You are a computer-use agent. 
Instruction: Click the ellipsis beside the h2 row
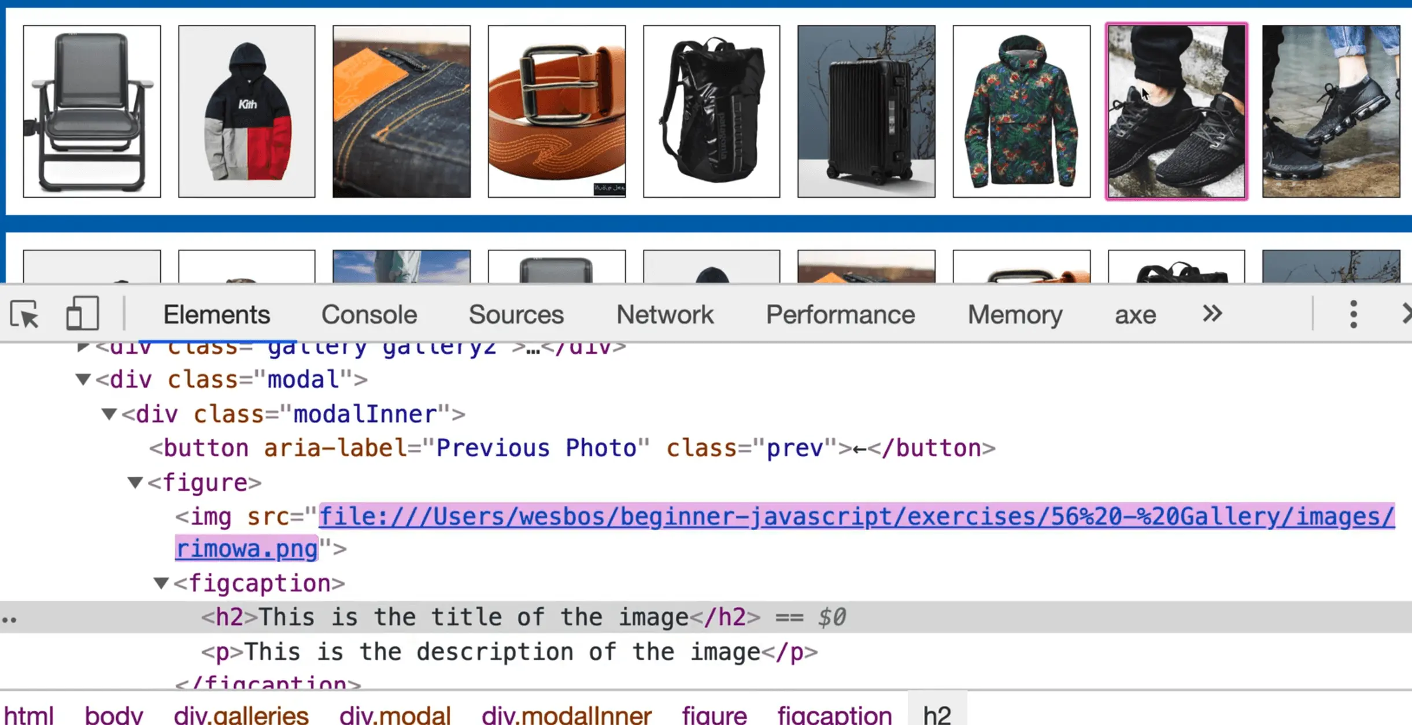tap(9, 619)
